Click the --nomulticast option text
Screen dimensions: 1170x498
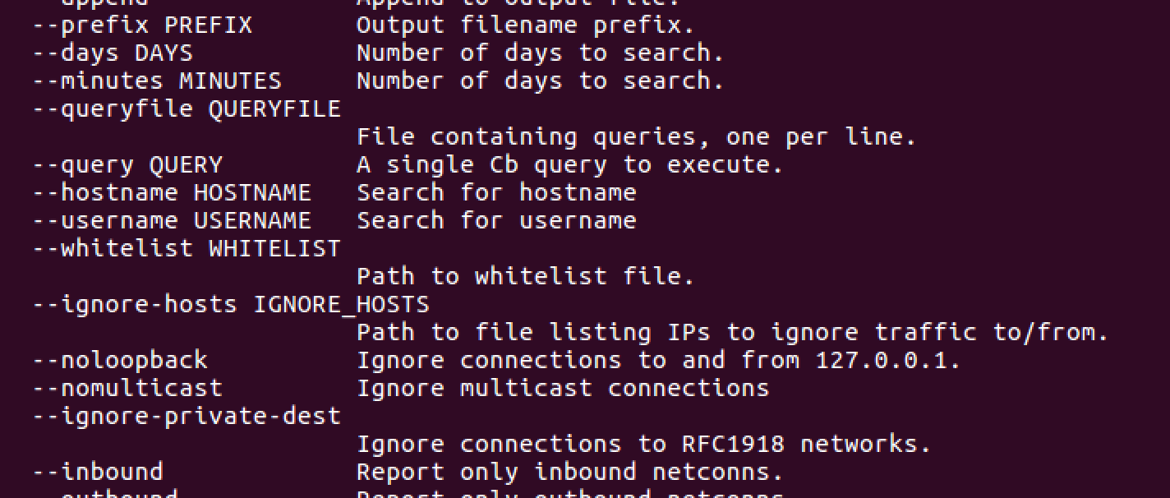(x=127, y=389)
